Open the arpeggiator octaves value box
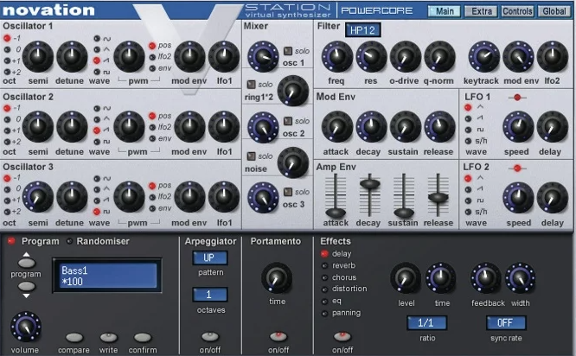576x356 pixels. tap(210, 295)
